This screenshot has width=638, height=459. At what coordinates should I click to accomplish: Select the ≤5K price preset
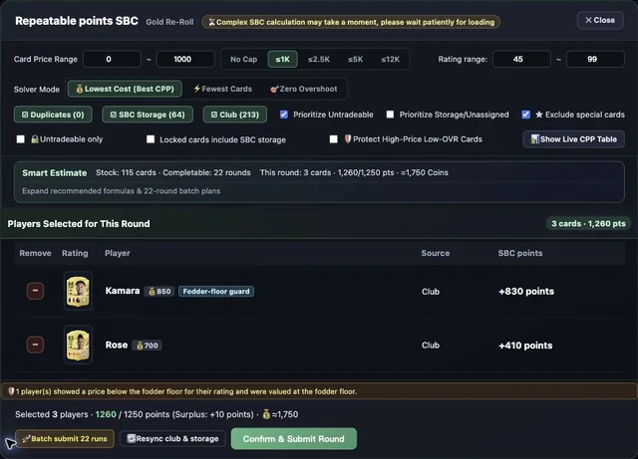(355, 60)
